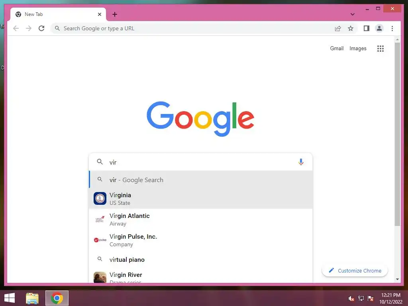The image size is (408, 306).
Task: Click the network tray icon
Action: pos(361,298)
